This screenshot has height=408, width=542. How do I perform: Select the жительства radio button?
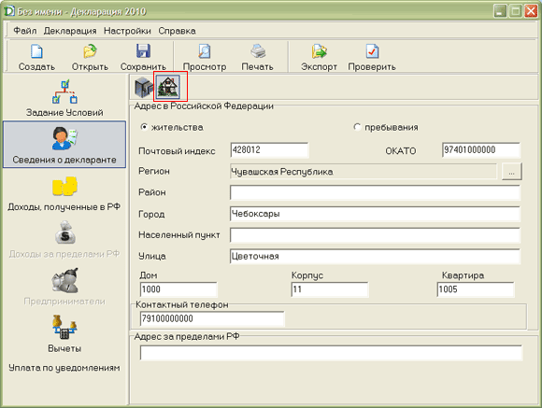144,127
